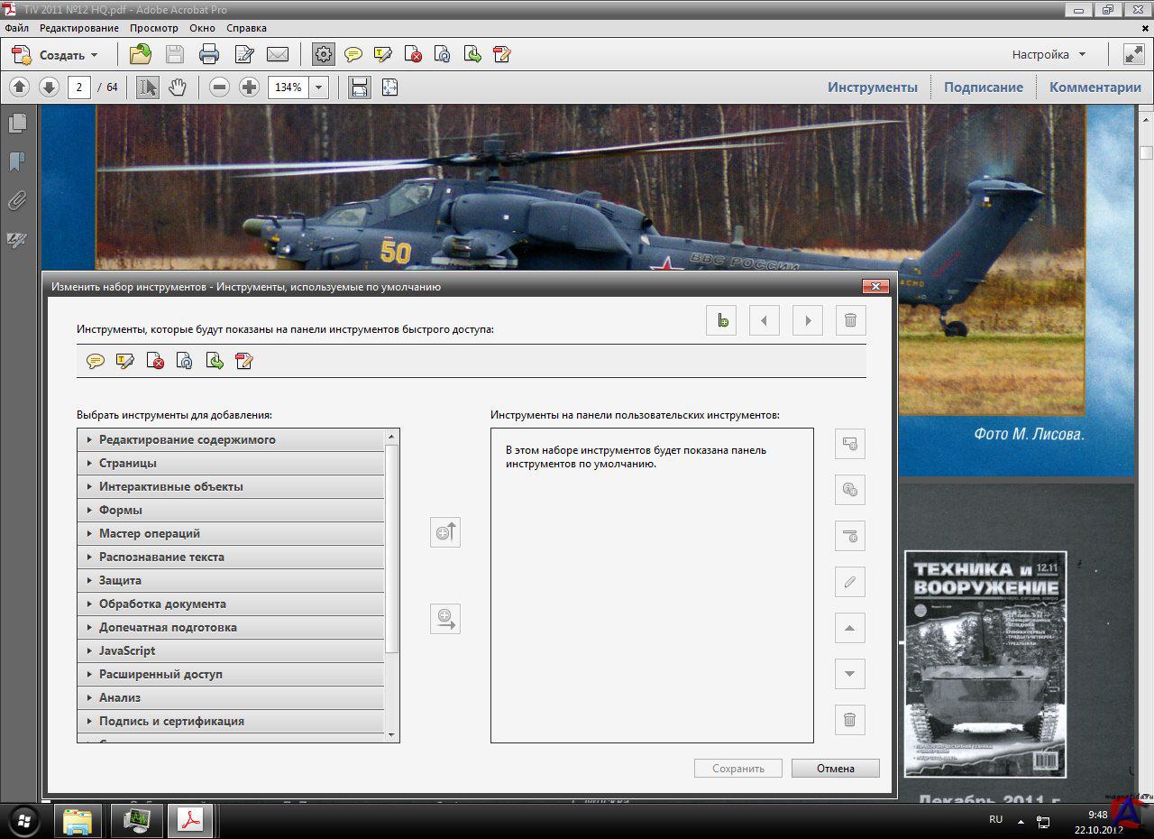Open the 134% zoom level dropdown
This screenshot has height=839, width=1154.
[x=318, y=88]
